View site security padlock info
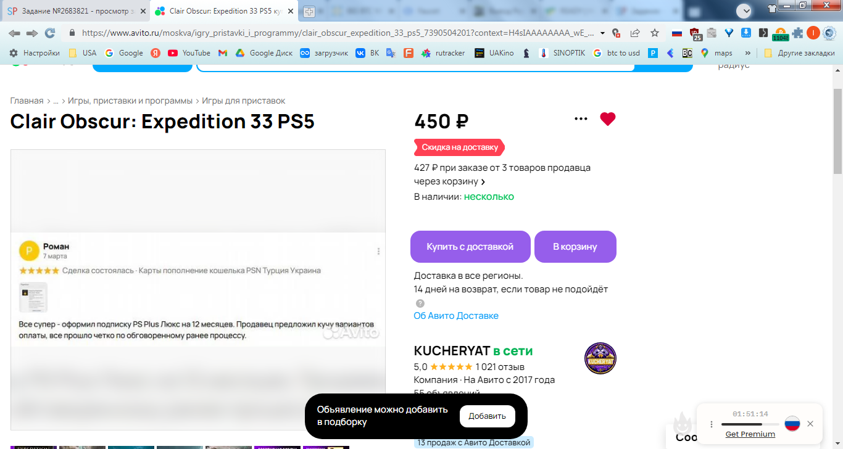The width and height of the screenshot is (843, 449). (72, 33)
